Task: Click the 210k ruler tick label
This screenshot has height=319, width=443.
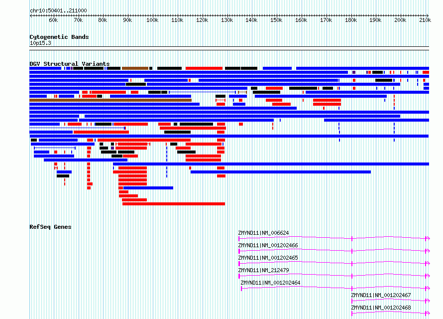Action: [x=425, y=20]
